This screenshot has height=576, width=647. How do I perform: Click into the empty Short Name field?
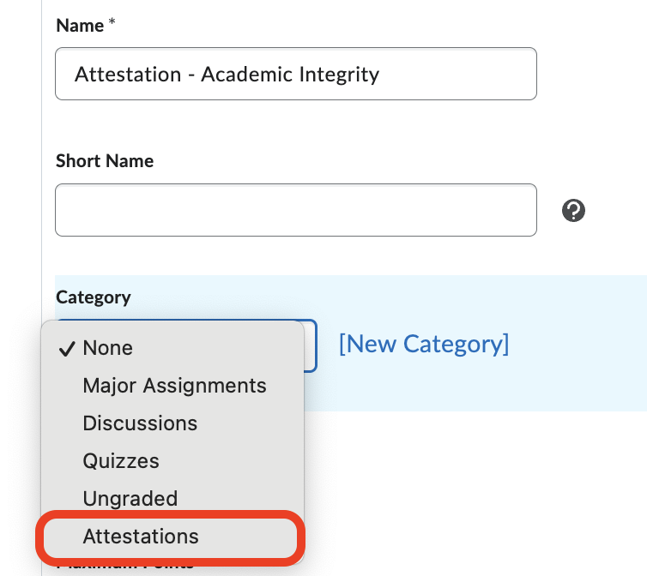[295, 210]
